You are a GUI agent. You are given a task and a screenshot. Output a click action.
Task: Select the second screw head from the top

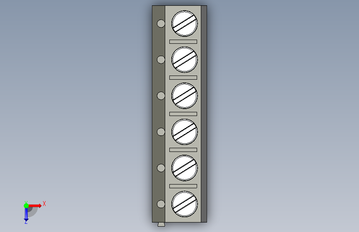point(185,59)
